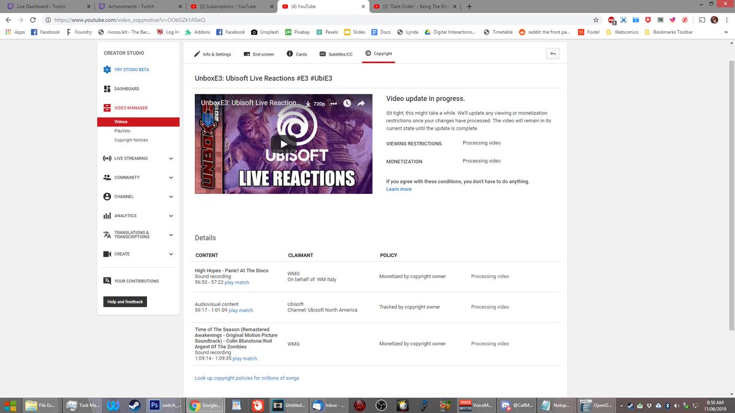Viewport: 735px width, 413px height.
Task: Show more bookmarks with the double chevron
Action: point(727,32)
